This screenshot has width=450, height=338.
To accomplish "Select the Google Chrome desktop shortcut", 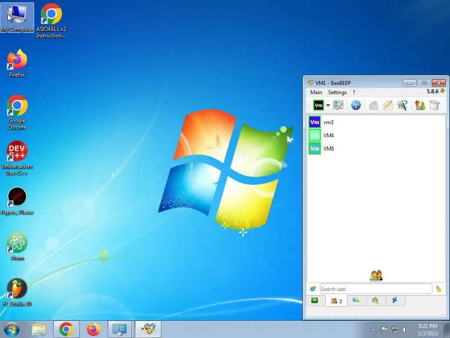I will click(17, 112).
